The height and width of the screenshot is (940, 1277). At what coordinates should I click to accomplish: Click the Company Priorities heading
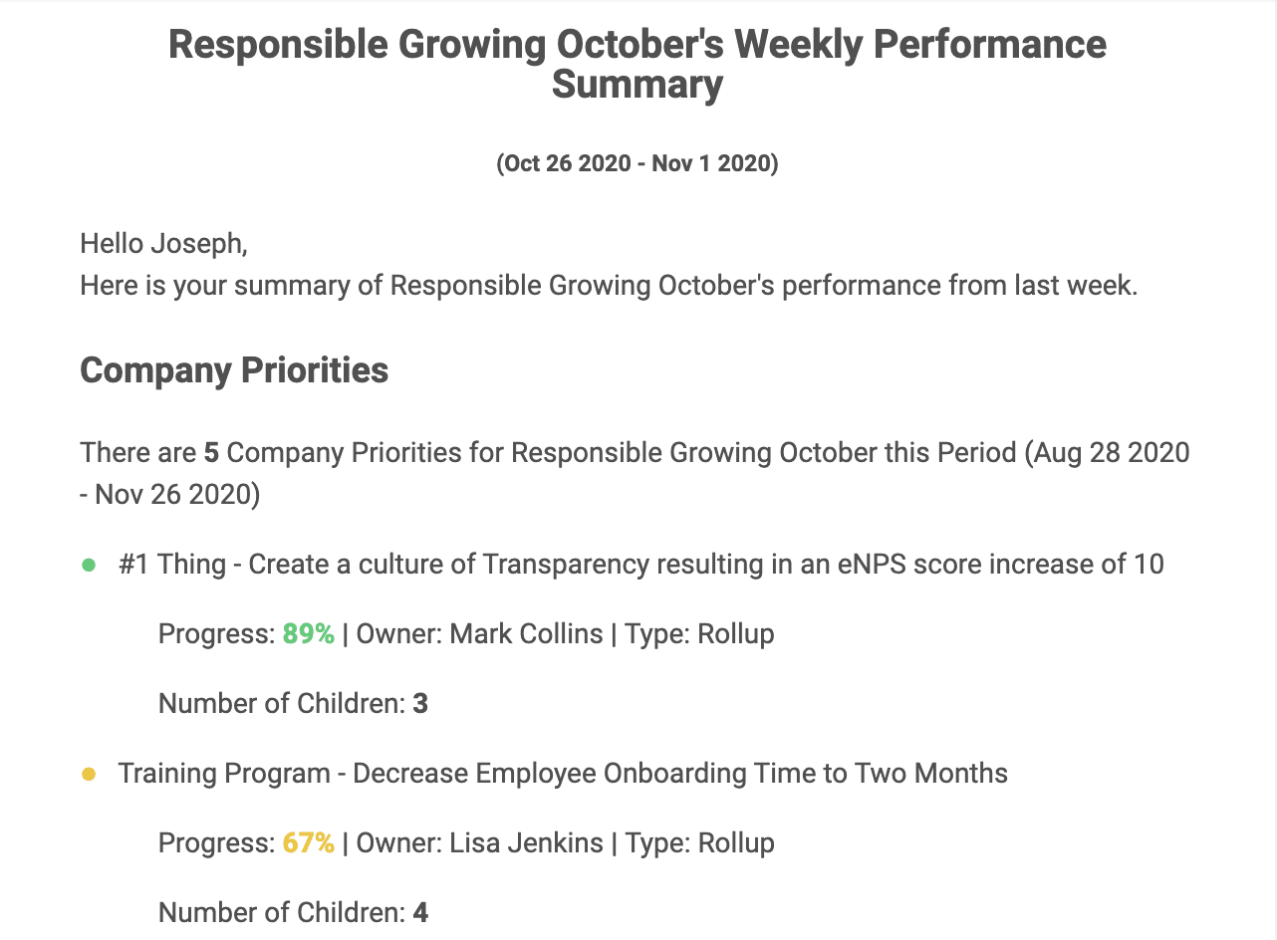tap(234, 370)
